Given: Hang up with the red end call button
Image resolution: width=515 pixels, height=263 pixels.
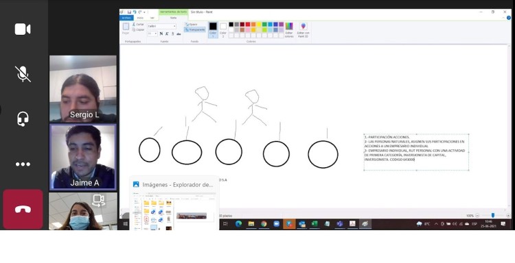Looking at the screenshot, I should tap(23, 210).
